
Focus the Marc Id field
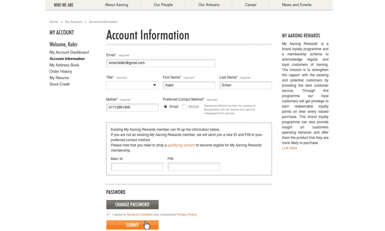coord(137,167)
